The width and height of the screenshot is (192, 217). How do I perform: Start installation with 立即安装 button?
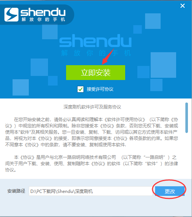(x=96, y=73)
